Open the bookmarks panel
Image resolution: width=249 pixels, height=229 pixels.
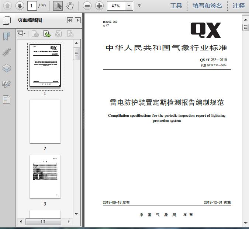click(x=7, y=36)
